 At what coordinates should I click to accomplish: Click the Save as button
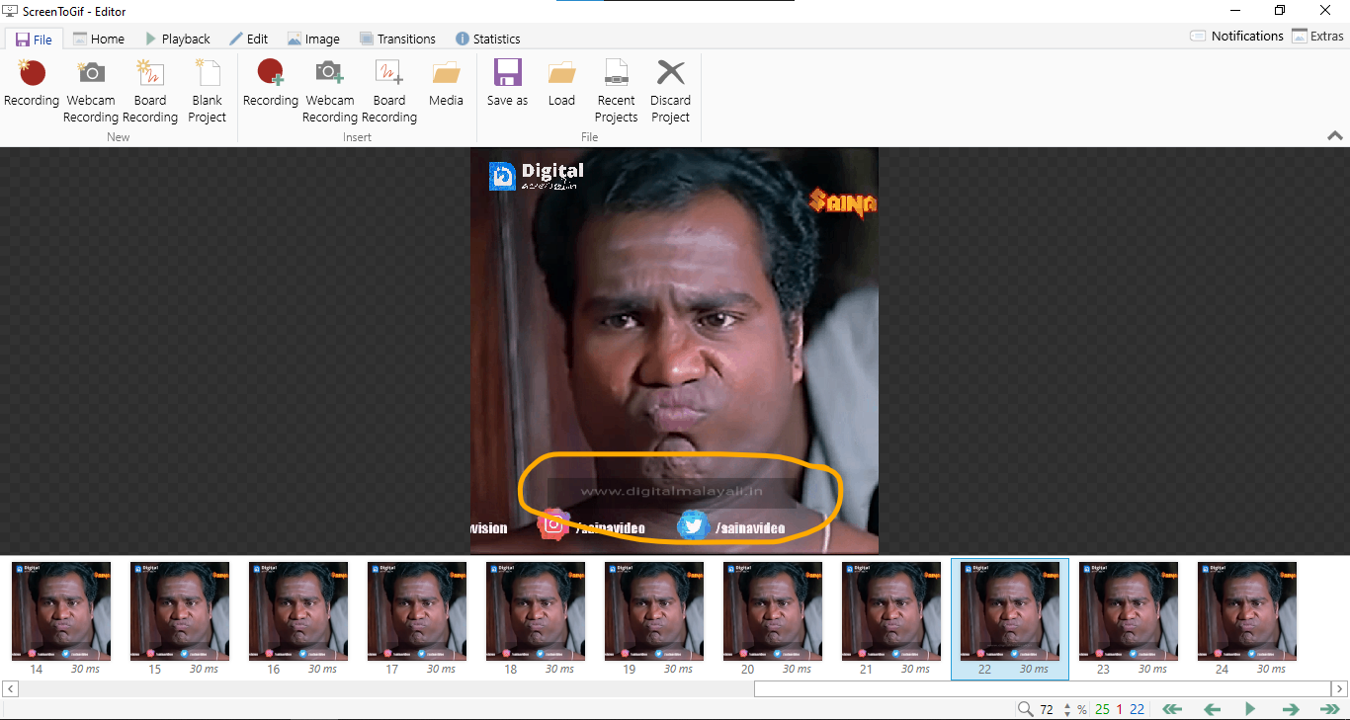[508, 84]
